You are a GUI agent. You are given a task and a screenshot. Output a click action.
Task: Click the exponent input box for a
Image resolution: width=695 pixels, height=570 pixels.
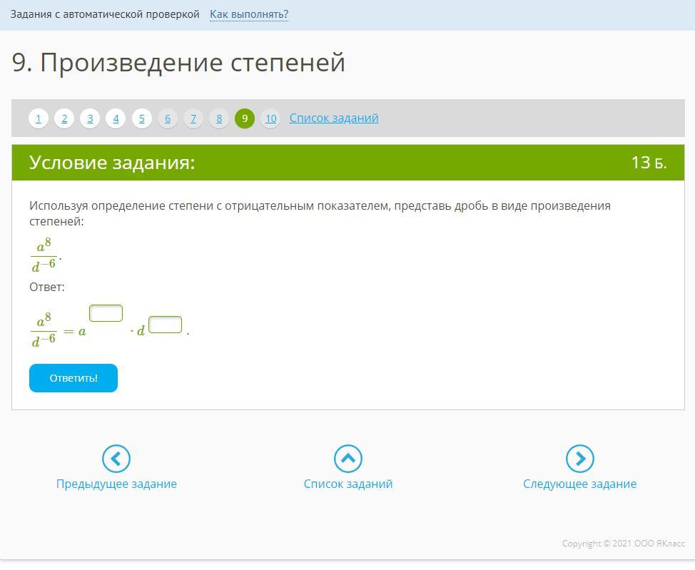tap(106, 313)
